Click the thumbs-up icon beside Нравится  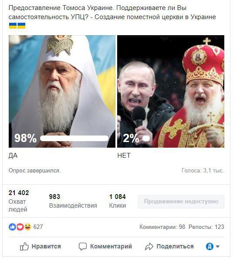(24, 246)
